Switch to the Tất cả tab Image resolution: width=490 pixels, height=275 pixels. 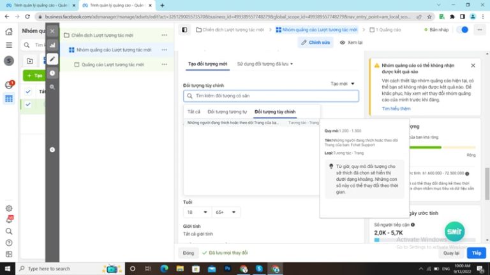pos(194,111)
